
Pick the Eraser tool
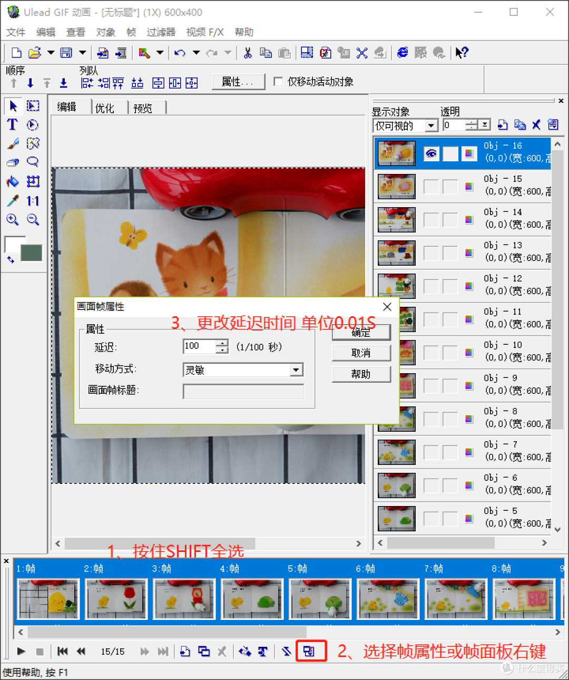(x=12, y=162)
